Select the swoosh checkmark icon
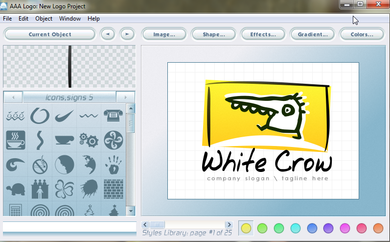The height and width of the screenshot is (242, 390). tap(65, 116)
